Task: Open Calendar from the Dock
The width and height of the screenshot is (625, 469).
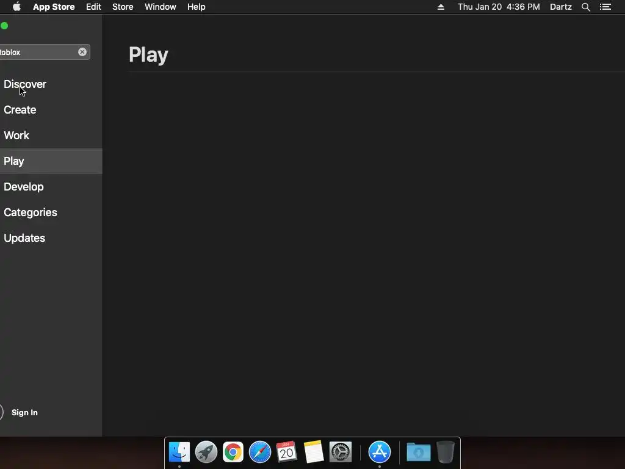Action: click(x=287, y=452)
